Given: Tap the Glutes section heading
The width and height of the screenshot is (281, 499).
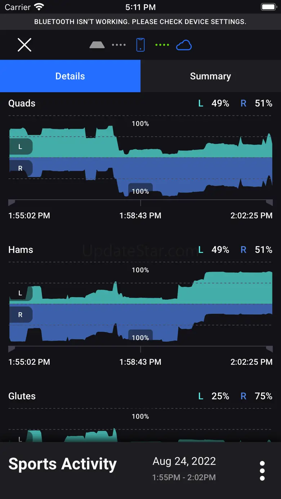Looking at the screenshot, I should [x=22, y=396].
